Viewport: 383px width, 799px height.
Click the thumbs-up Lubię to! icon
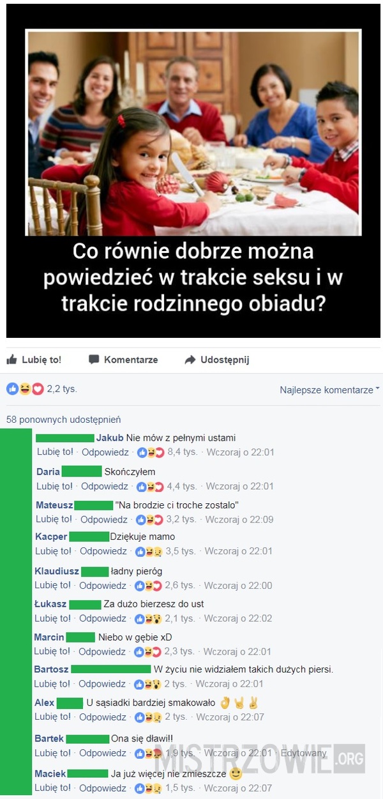point(11,360)
